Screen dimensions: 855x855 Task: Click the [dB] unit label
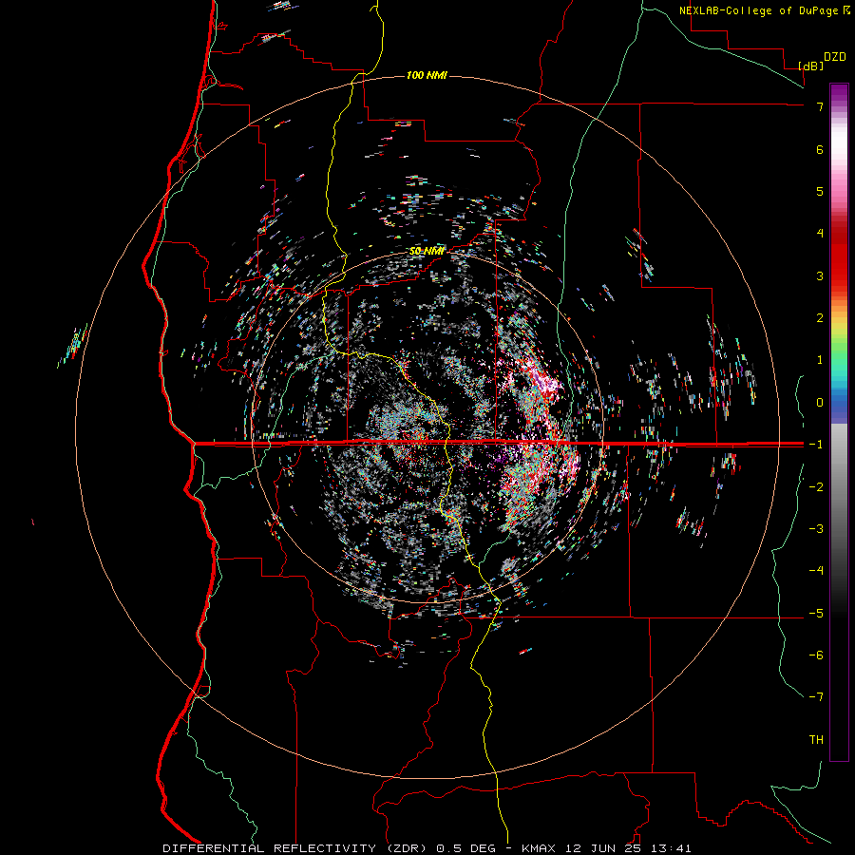811,66
